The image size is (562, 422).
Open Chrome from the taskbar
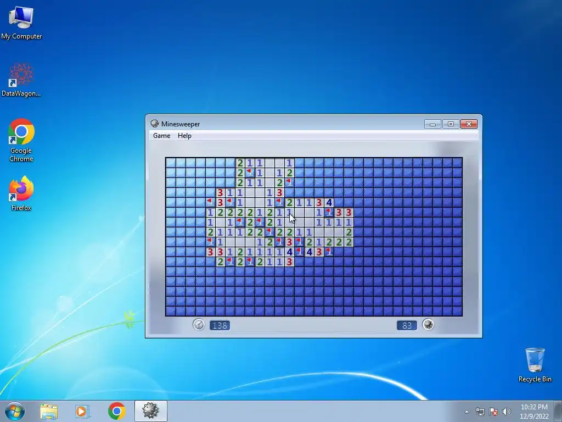pyautogui.click(x=116, y=411)
